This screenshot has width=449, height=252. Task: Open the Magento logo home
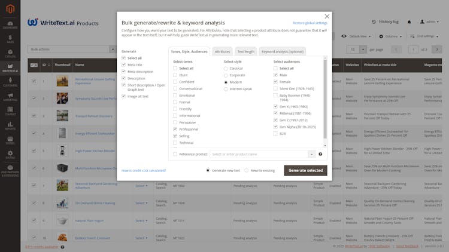tap(10, 9)
